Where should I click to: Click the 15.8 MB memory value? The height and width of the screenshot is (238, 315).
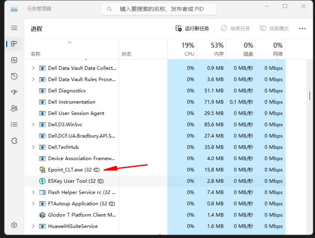tap(214, 170)
